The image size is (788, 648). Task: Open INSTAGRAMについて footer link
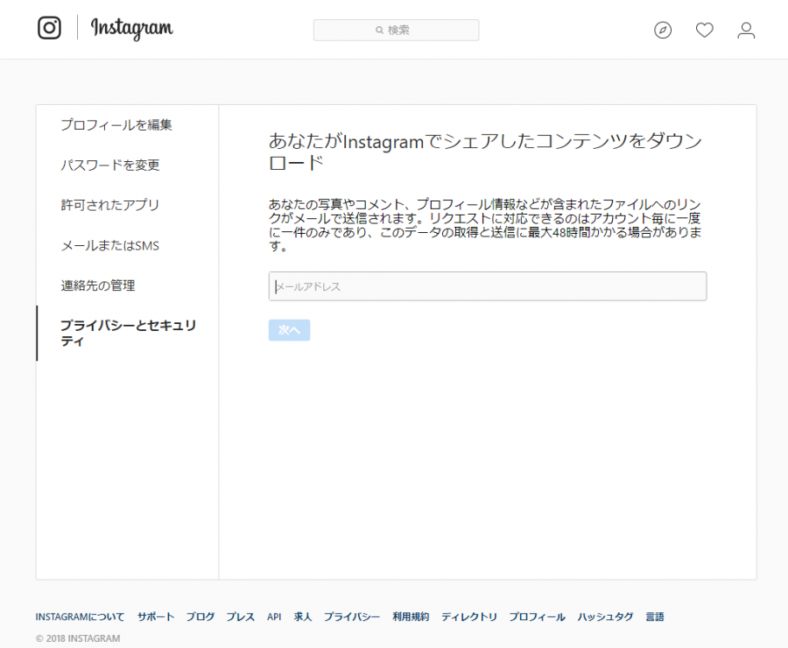coord(80,616)
